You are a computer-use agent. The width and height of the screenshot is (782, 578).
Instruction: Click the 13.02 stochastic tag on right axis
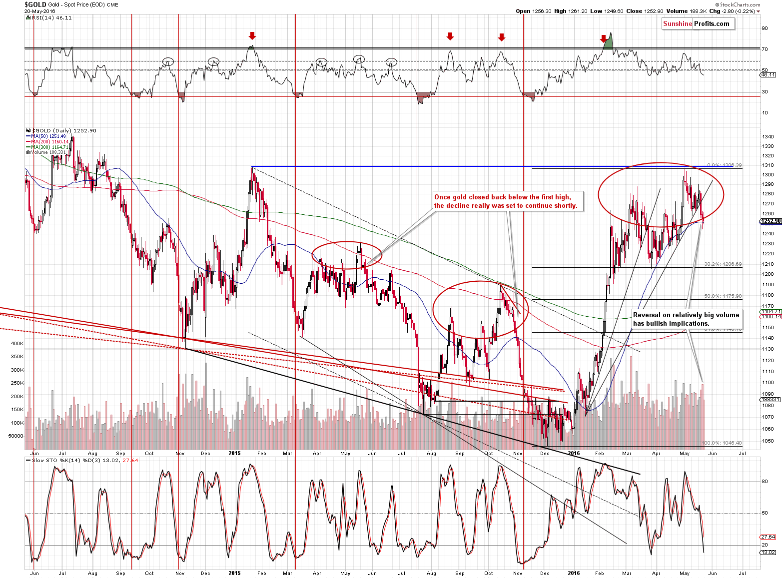(x=769, y=552)
